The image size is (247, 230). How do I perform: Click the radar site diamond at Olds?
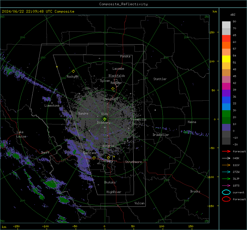pyautogui.click(x=105, y=119)
